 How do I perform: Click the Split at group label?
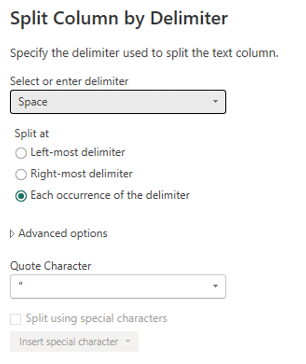coord(32,133)
